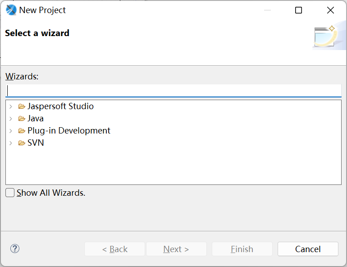Image resolution: width=347 pixels, height=267 pixels.
Task: Enable the Show All Wizards checkbox
Action: tap(10, 193)
